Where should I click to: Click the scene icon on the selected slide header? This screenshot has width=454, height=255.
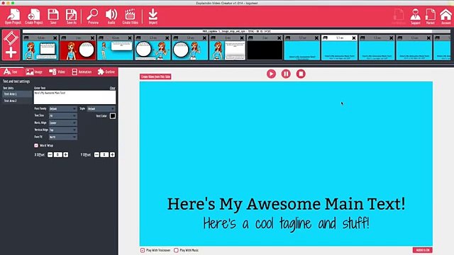325,38
